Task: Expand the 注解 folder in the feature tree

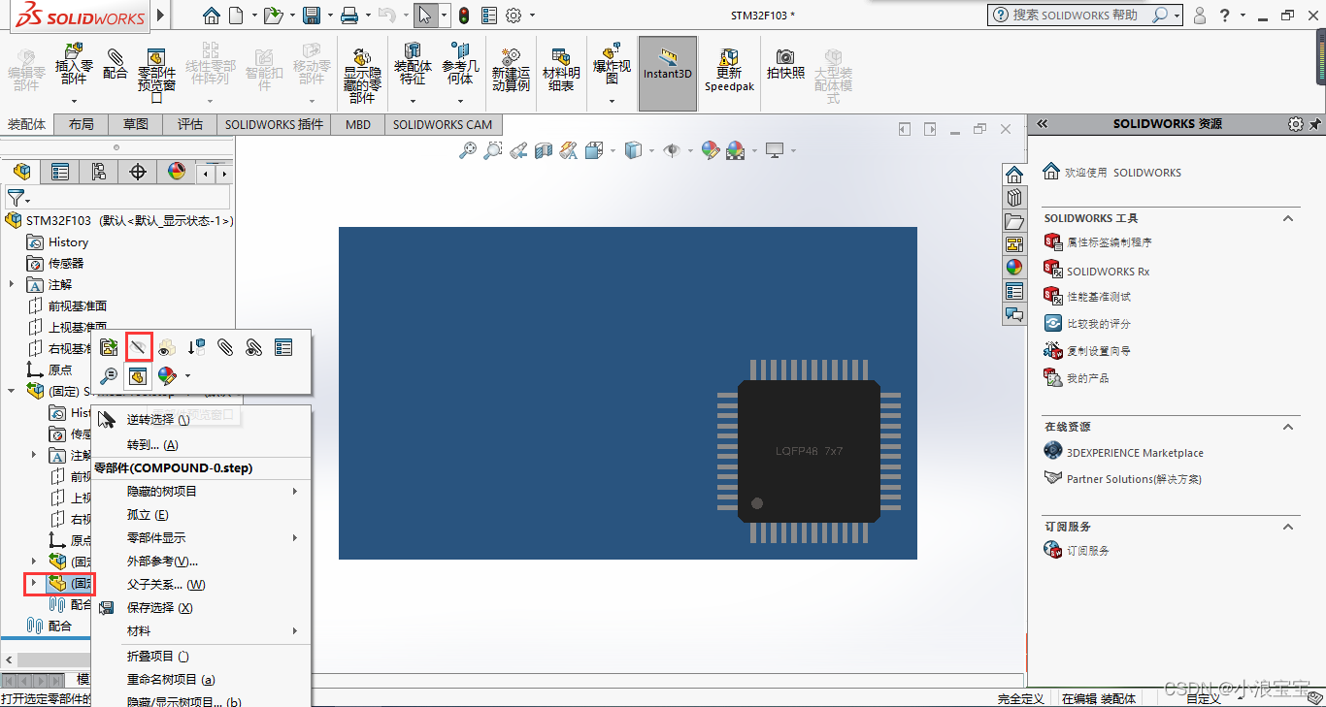Action: [13, 284]
